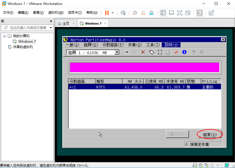Open the 作業(O) menu
235x168 pixels.
click(135, 45)
